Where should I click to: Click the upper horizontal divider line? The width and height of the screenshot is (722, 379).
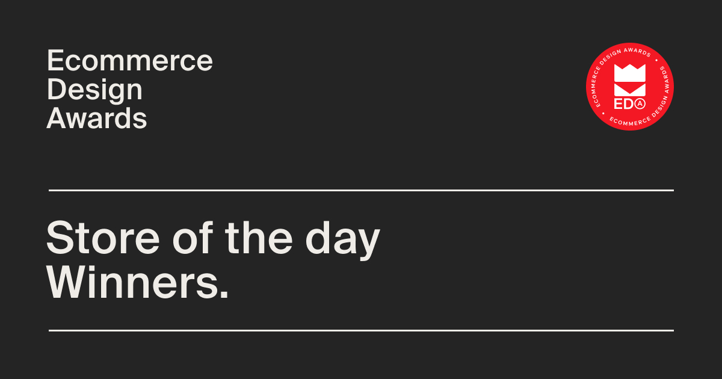coord(361,190)
